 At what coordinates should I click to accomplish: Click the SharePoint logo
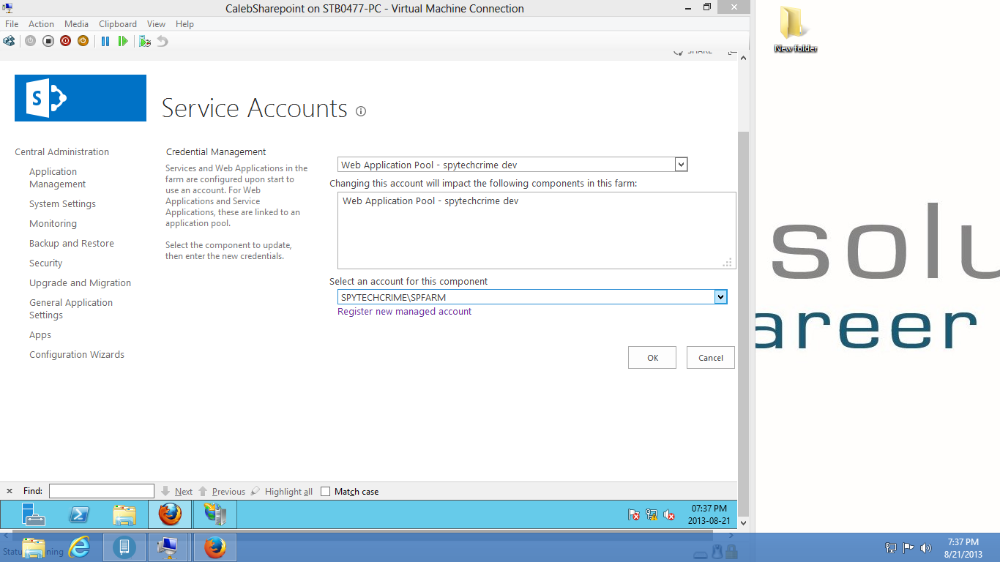click(x=81, y=98)
